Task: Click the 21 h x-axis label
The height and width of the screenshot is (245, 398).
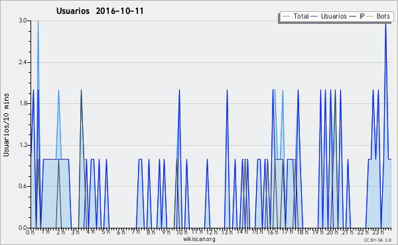Action: pyautogui.click(x=347, y=232)
